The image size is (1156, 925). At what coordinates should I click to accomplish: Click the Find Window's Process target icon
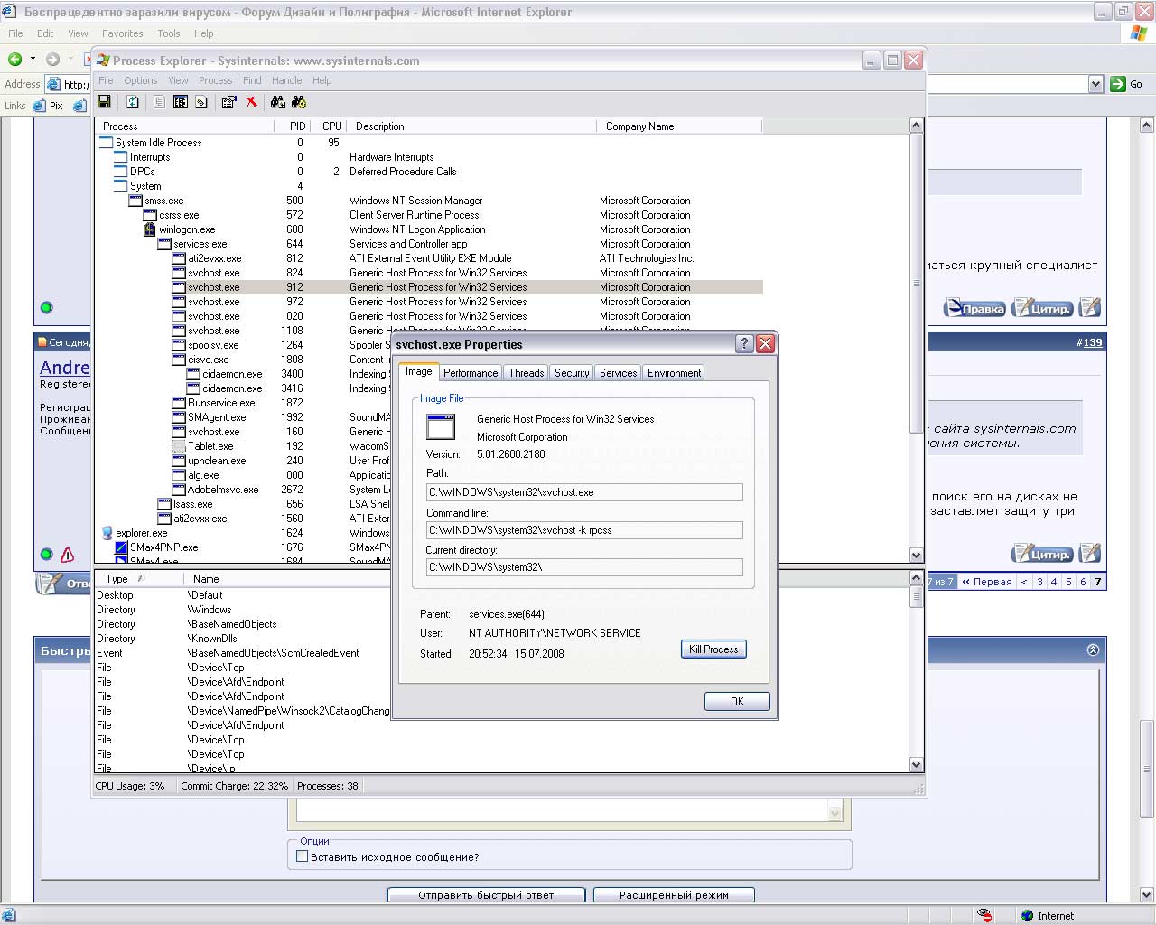299,102
